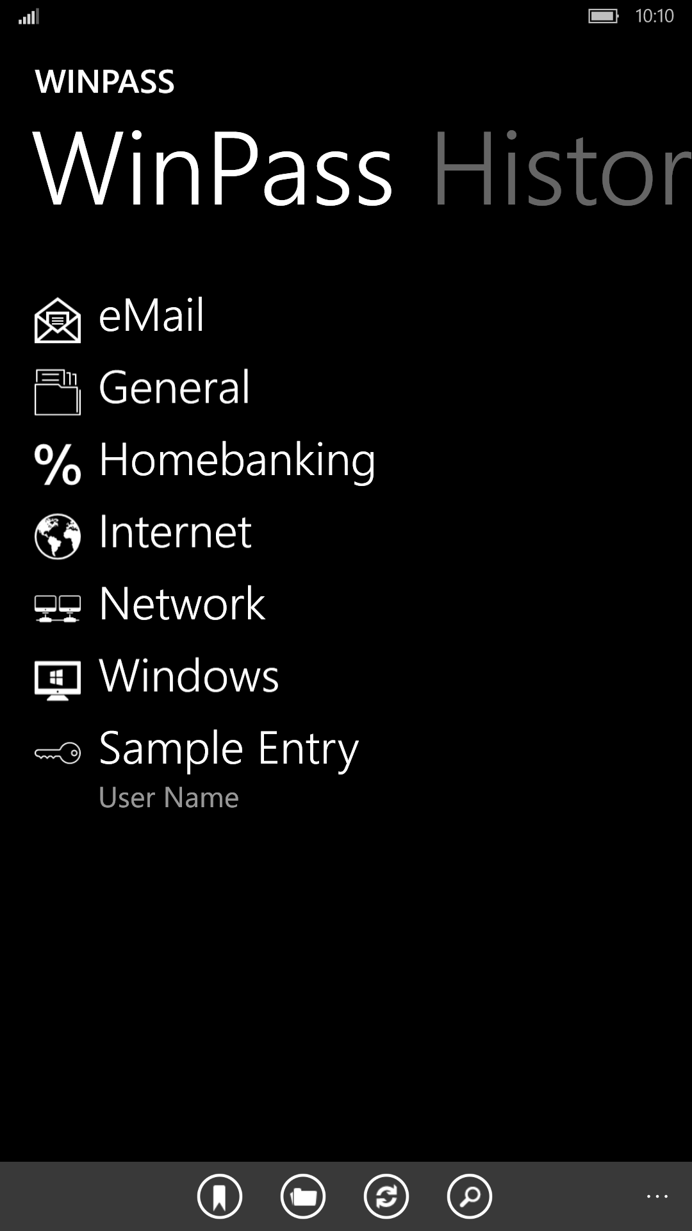Tap the Homebanking percent icon

click(58, 464)
